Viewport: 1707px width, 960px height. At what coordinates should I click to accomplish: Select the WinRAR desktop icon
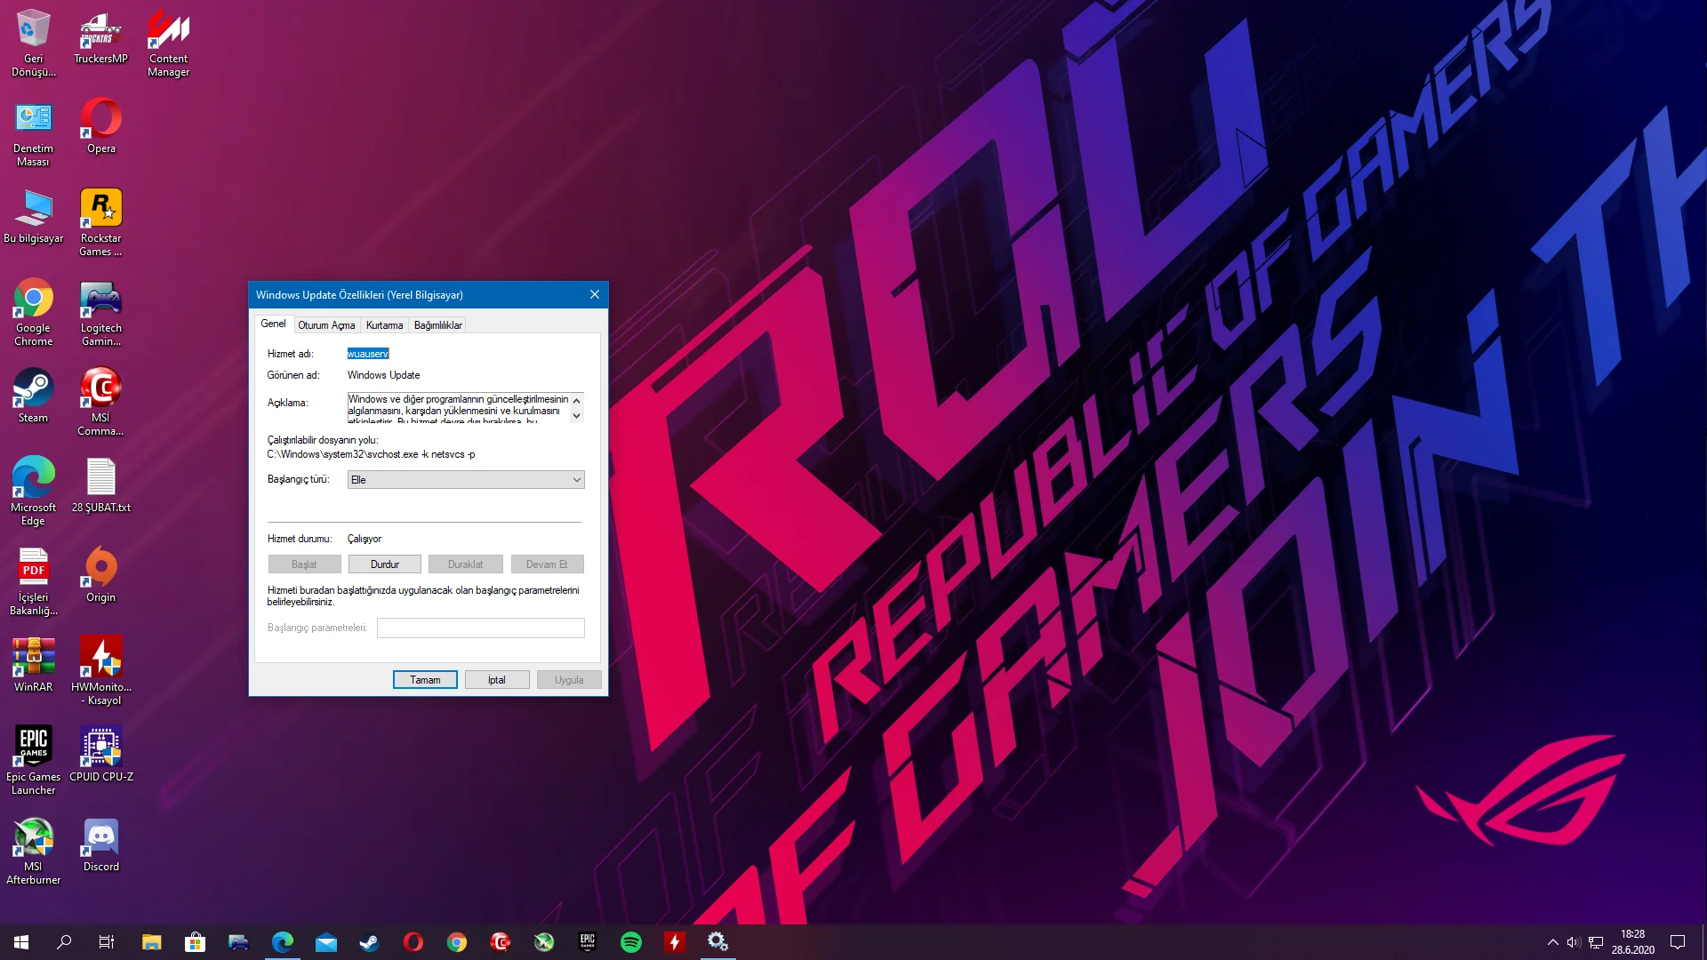[x=33, y=665]
